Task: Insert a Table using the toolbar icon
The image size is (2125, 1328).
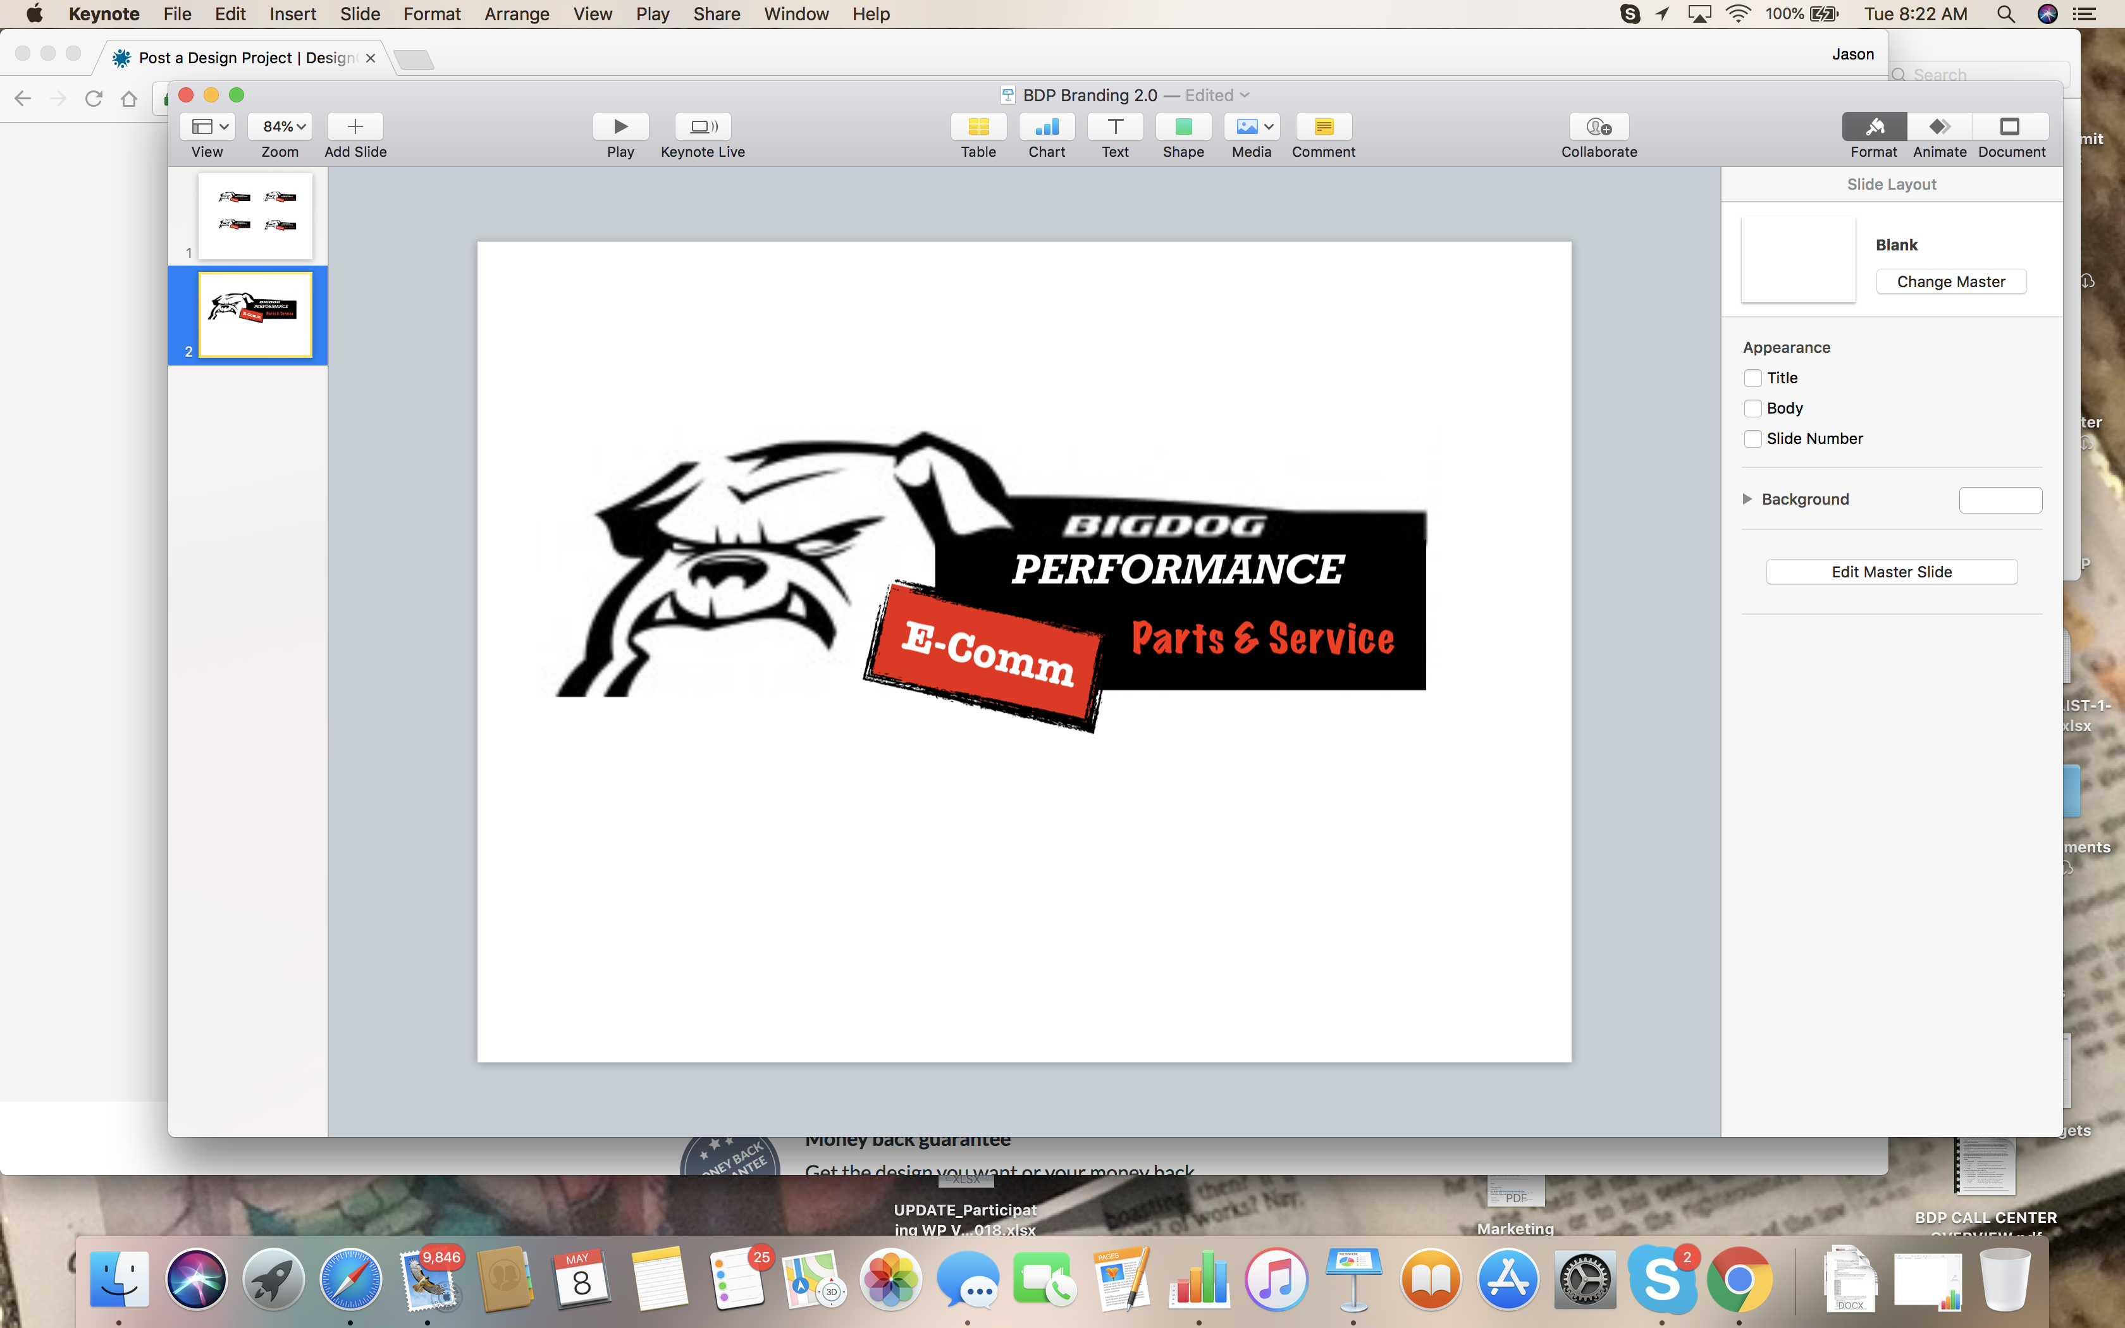Action: coord(977,126)
